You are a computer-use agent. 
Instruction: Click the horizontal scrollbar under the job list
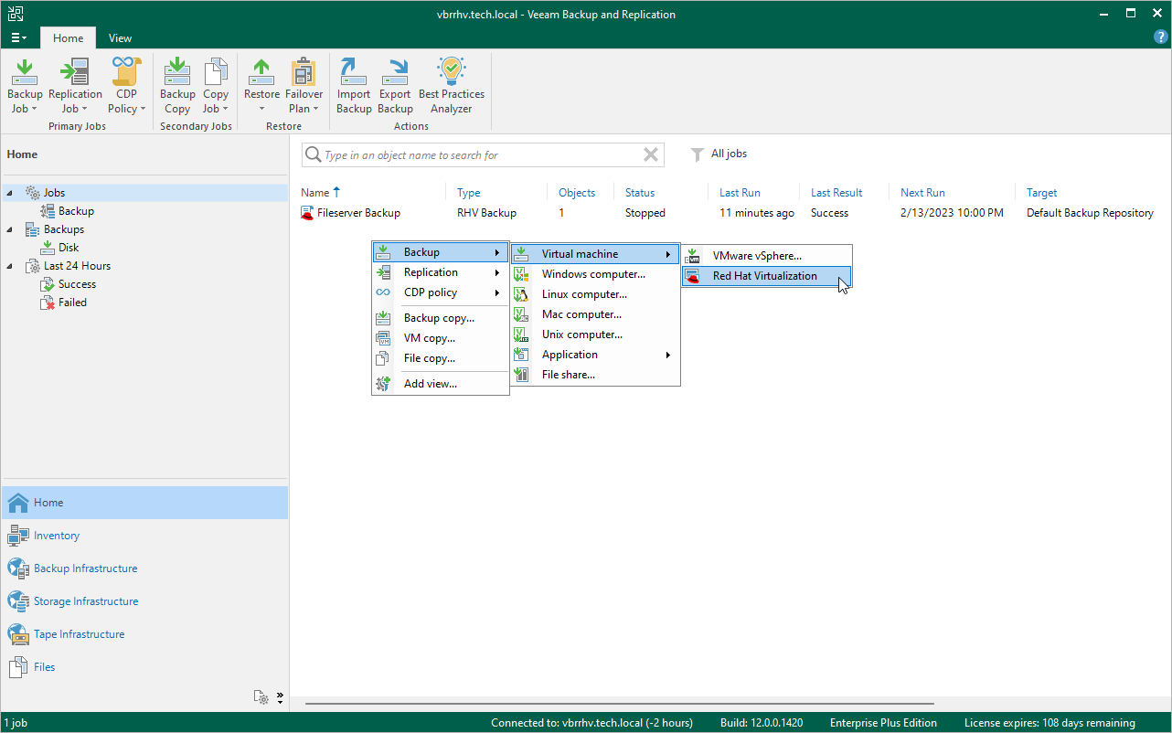620,704
